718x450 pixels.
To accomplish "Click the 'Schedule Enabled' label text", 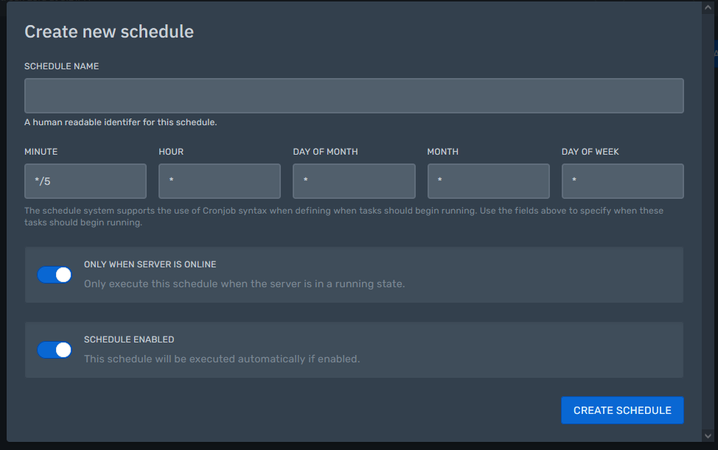I will (129, 340).
